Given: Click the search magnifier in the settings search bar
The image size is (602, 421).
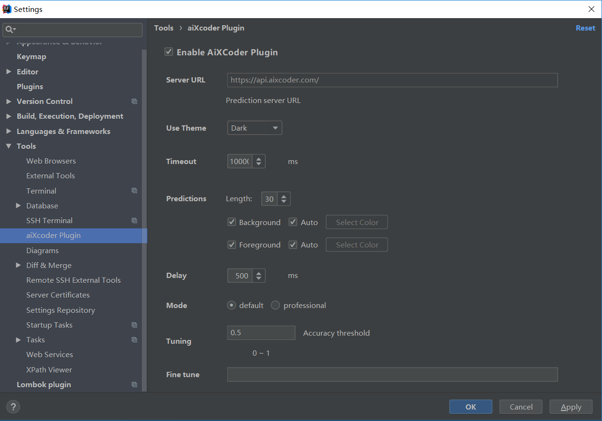Looking at the screenshot, I should coord(10,30).
